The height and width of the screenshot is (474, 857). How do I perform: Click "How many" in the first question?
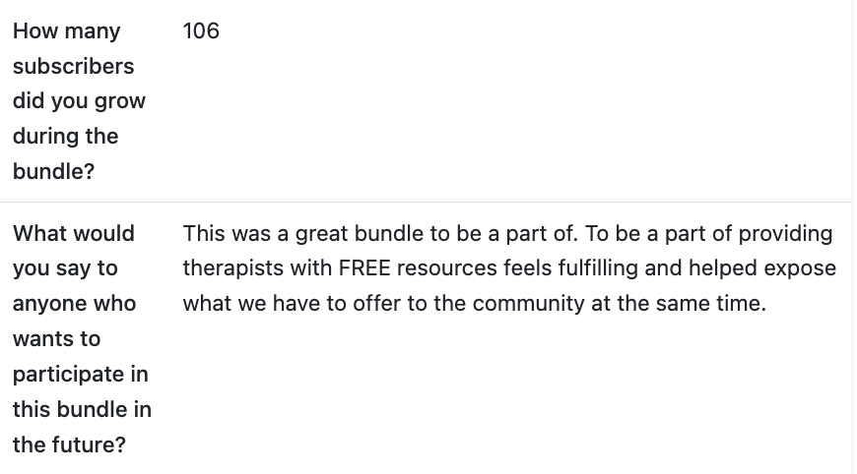pos(66,31)
